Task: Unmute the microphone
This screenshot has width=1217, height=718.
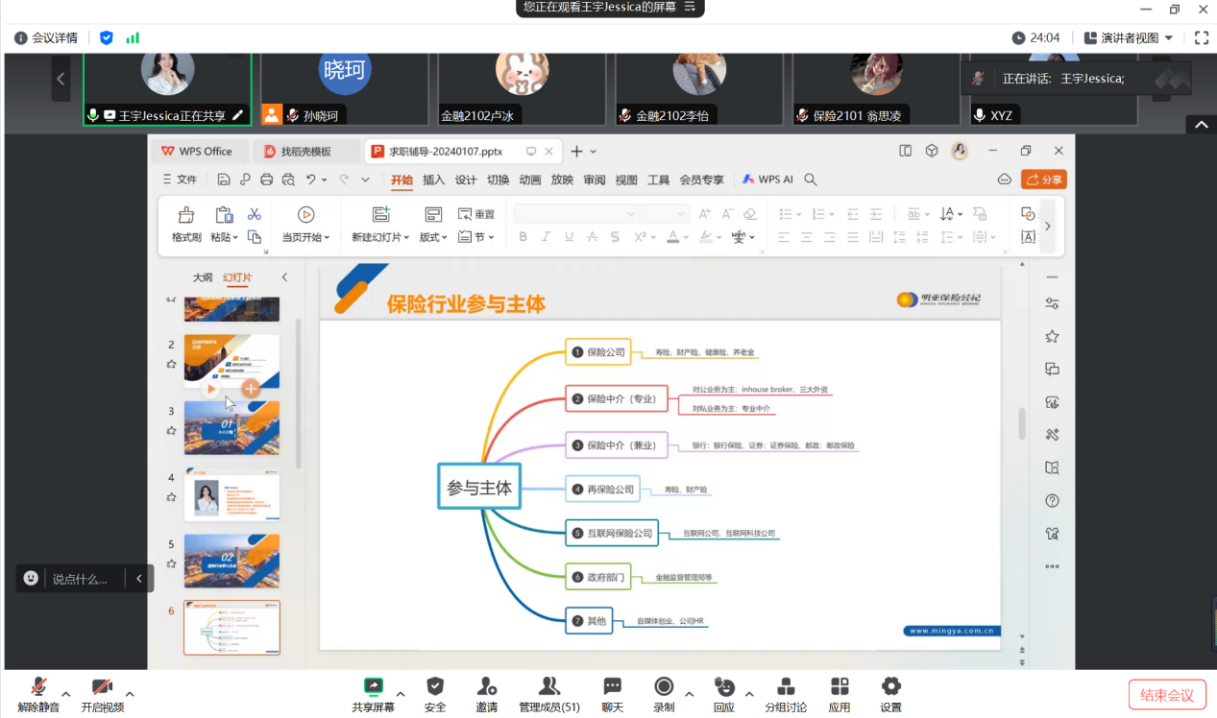Action: (38, 694)
